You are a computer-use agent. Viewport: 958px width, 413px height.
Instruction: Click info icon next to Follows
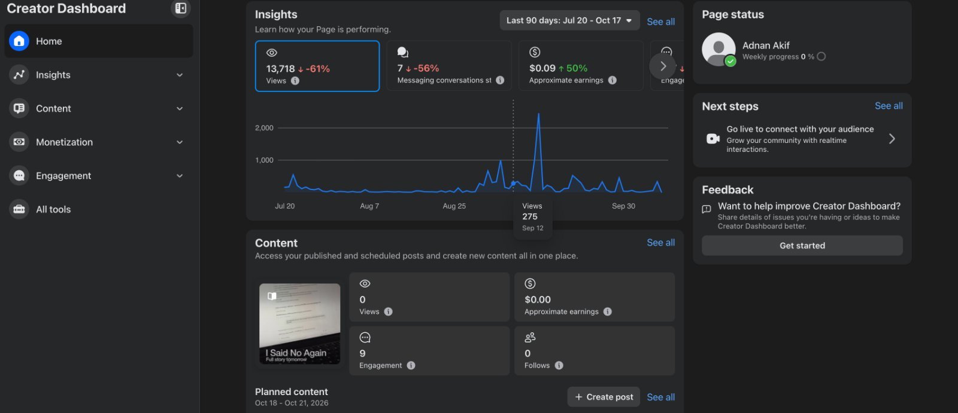click(559, 365)
